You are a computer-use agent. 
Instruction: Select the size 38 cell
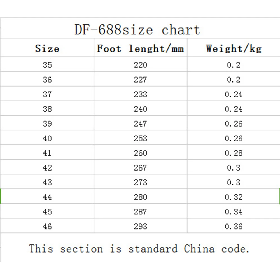(47, 109)
